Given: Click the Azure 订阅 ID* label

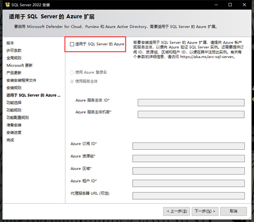Looking at the screenshot, I should [x=84, y=144].
